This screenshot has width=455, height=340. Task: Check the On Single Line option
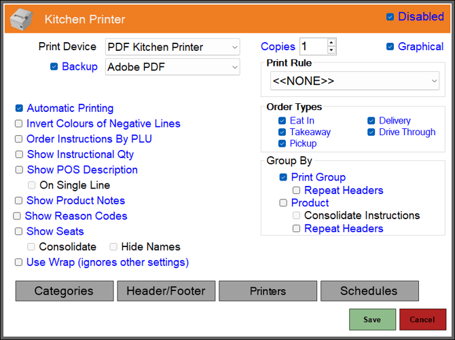pos(32,185)
